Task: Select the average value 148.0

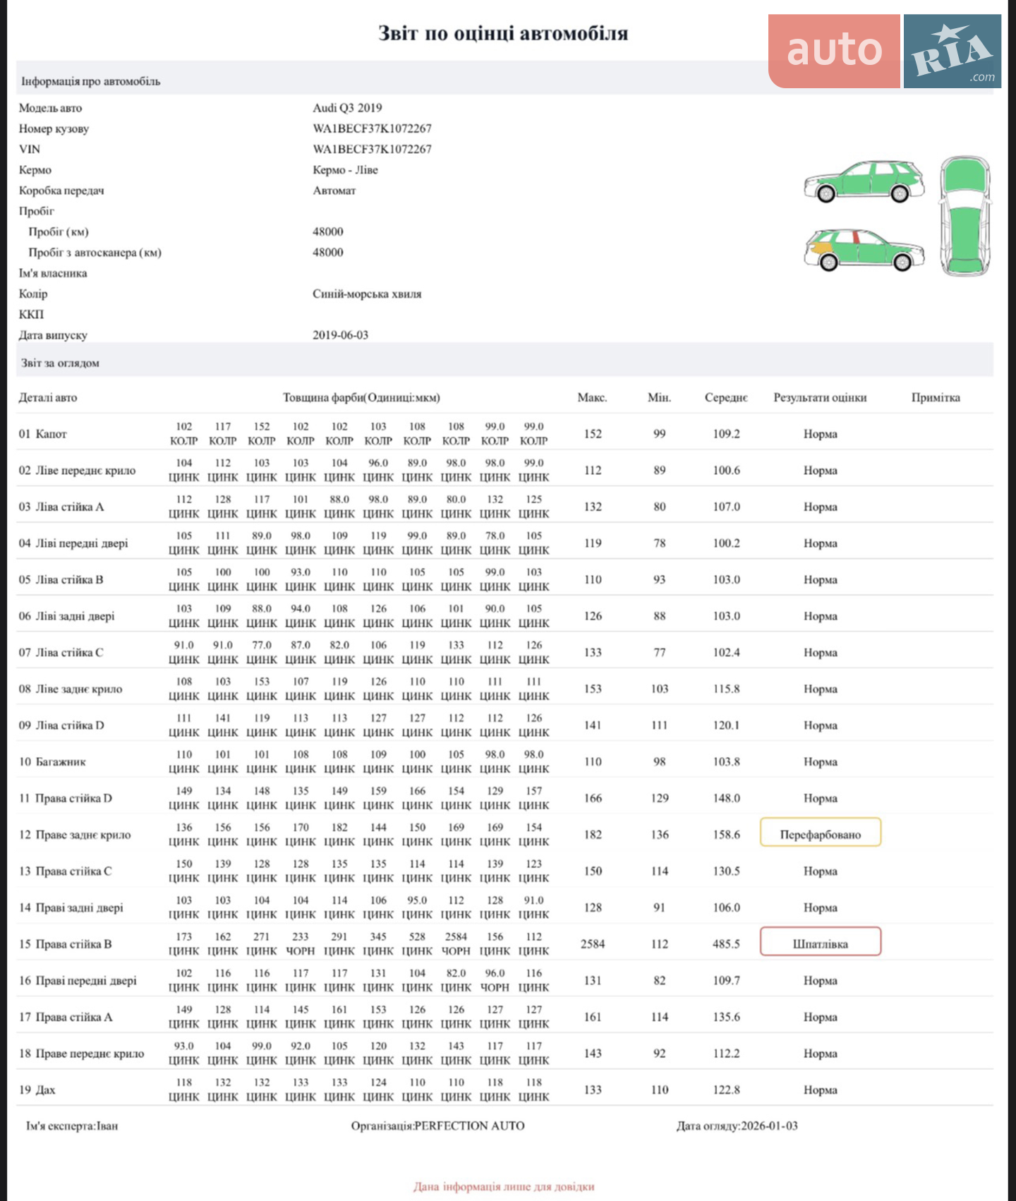Action: (726, 798)
